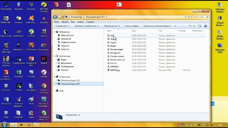Select the System32 desktop folder icon
The width and height of the screenshot is (228, 128).
coord(19,114)
